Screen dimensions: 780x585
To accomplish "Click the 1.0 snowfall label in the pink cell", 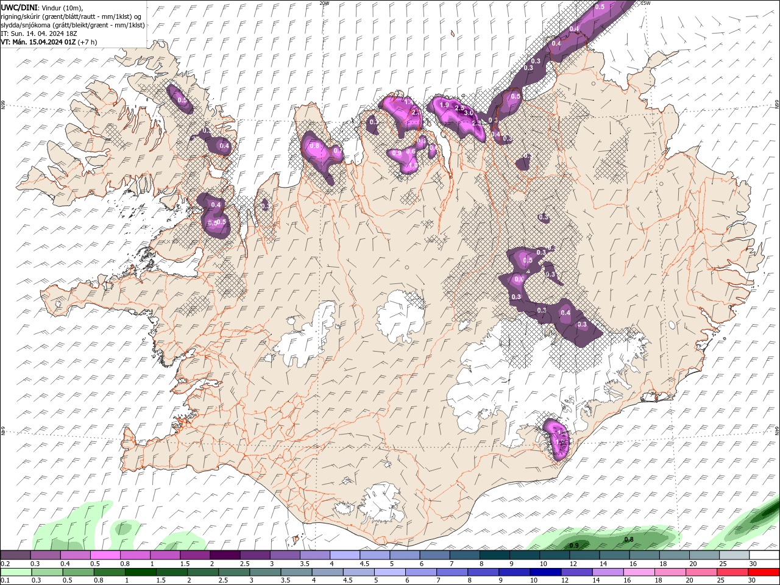I will tap(413, 165).
